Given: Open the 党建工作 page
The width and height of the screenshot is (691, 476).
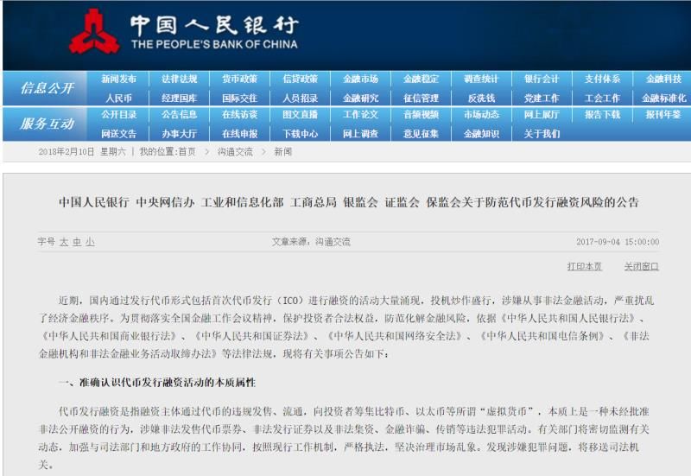Looking at the screenshot, I should [542, 98].
